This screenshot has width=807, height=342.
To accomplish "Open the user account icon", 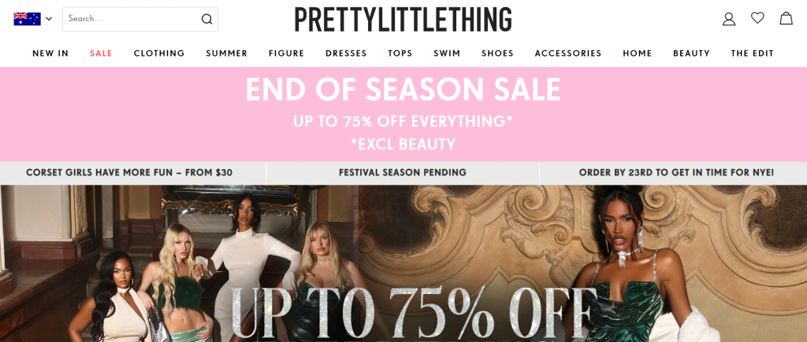I will coord(729,19).
